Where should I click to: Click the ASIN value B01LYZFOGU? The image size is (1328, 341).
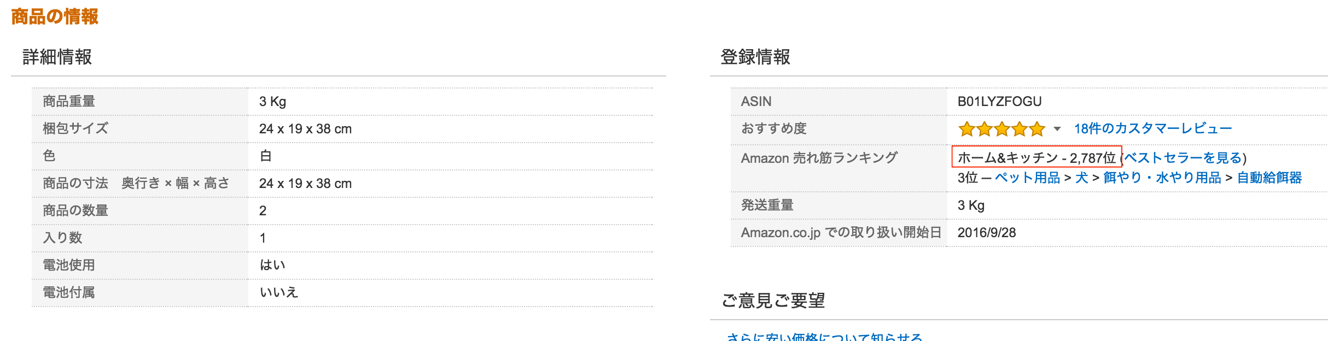[x=999, y=102]
